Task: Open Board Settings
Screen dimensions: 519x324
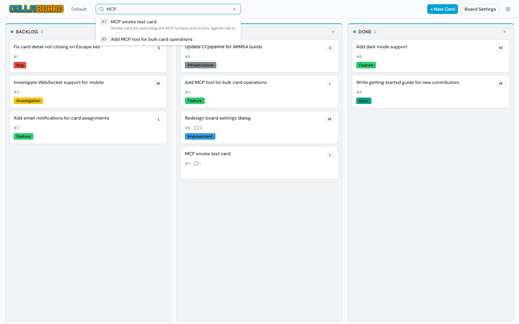Action: point(480,9)
